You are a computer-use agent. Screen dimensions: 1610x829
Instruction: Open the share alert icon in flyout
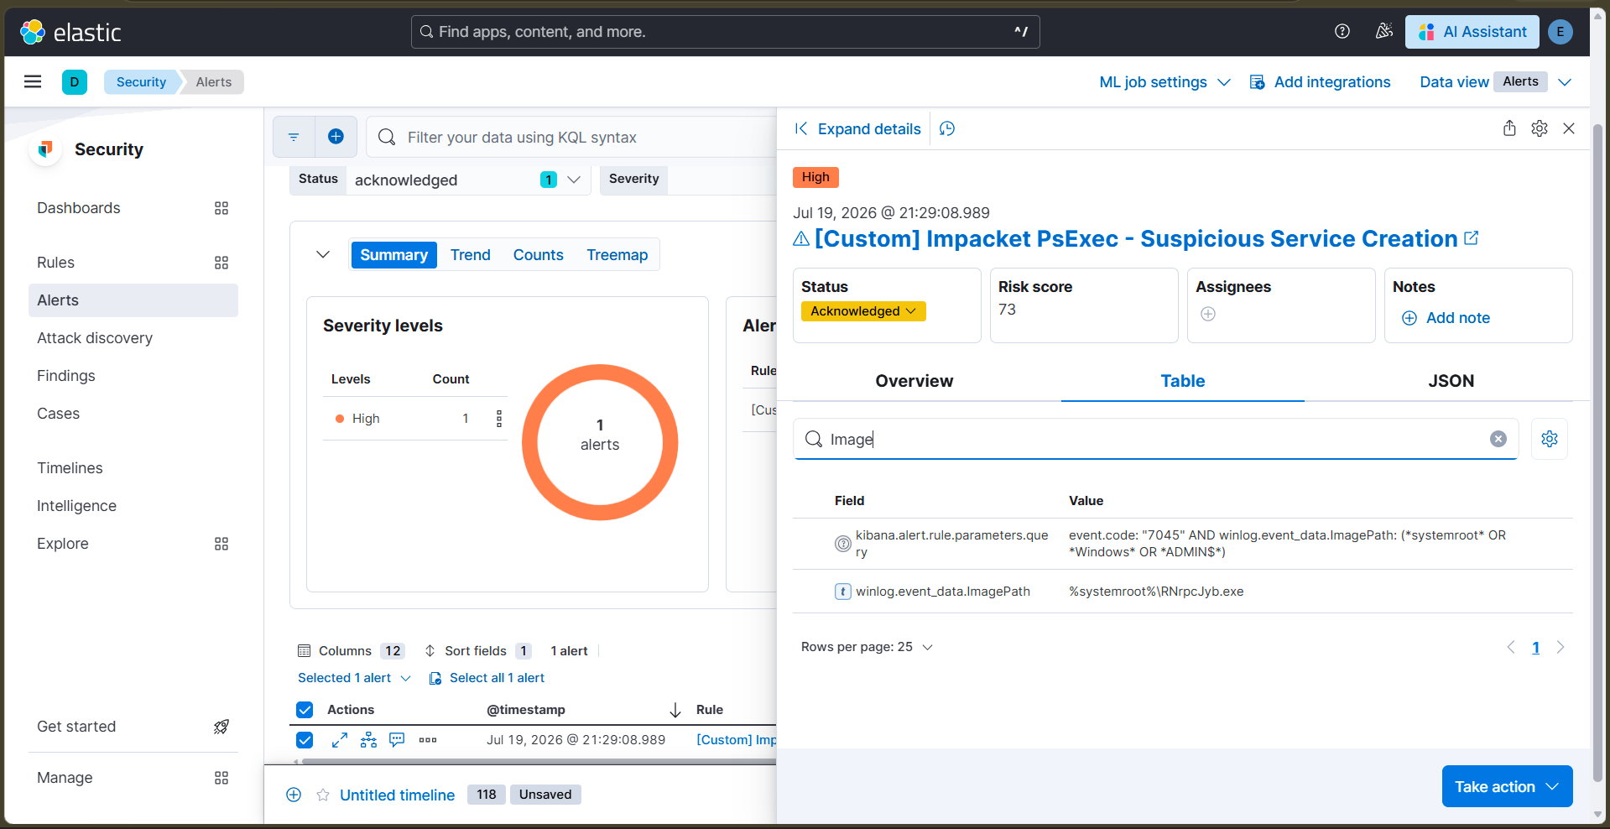point(1509,128)
